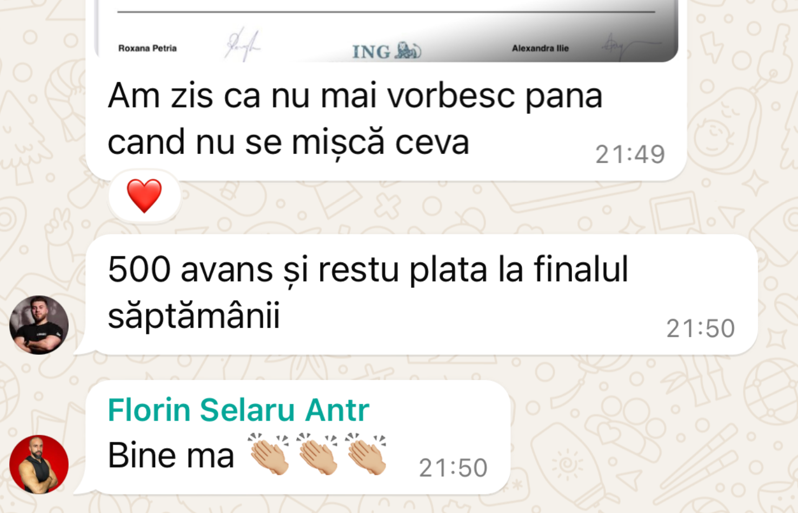Tap the word 'săptămânii' in message
Image resolution: width=798 pixels, height=513 pixels.
click(x=194, y=315)
